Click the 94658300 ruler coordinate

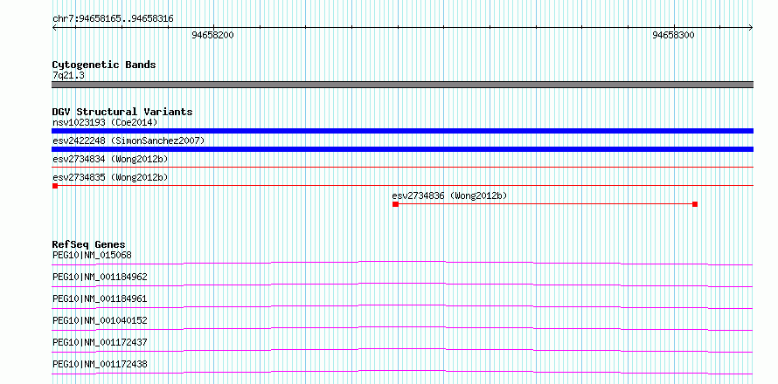tap(673, 35)
